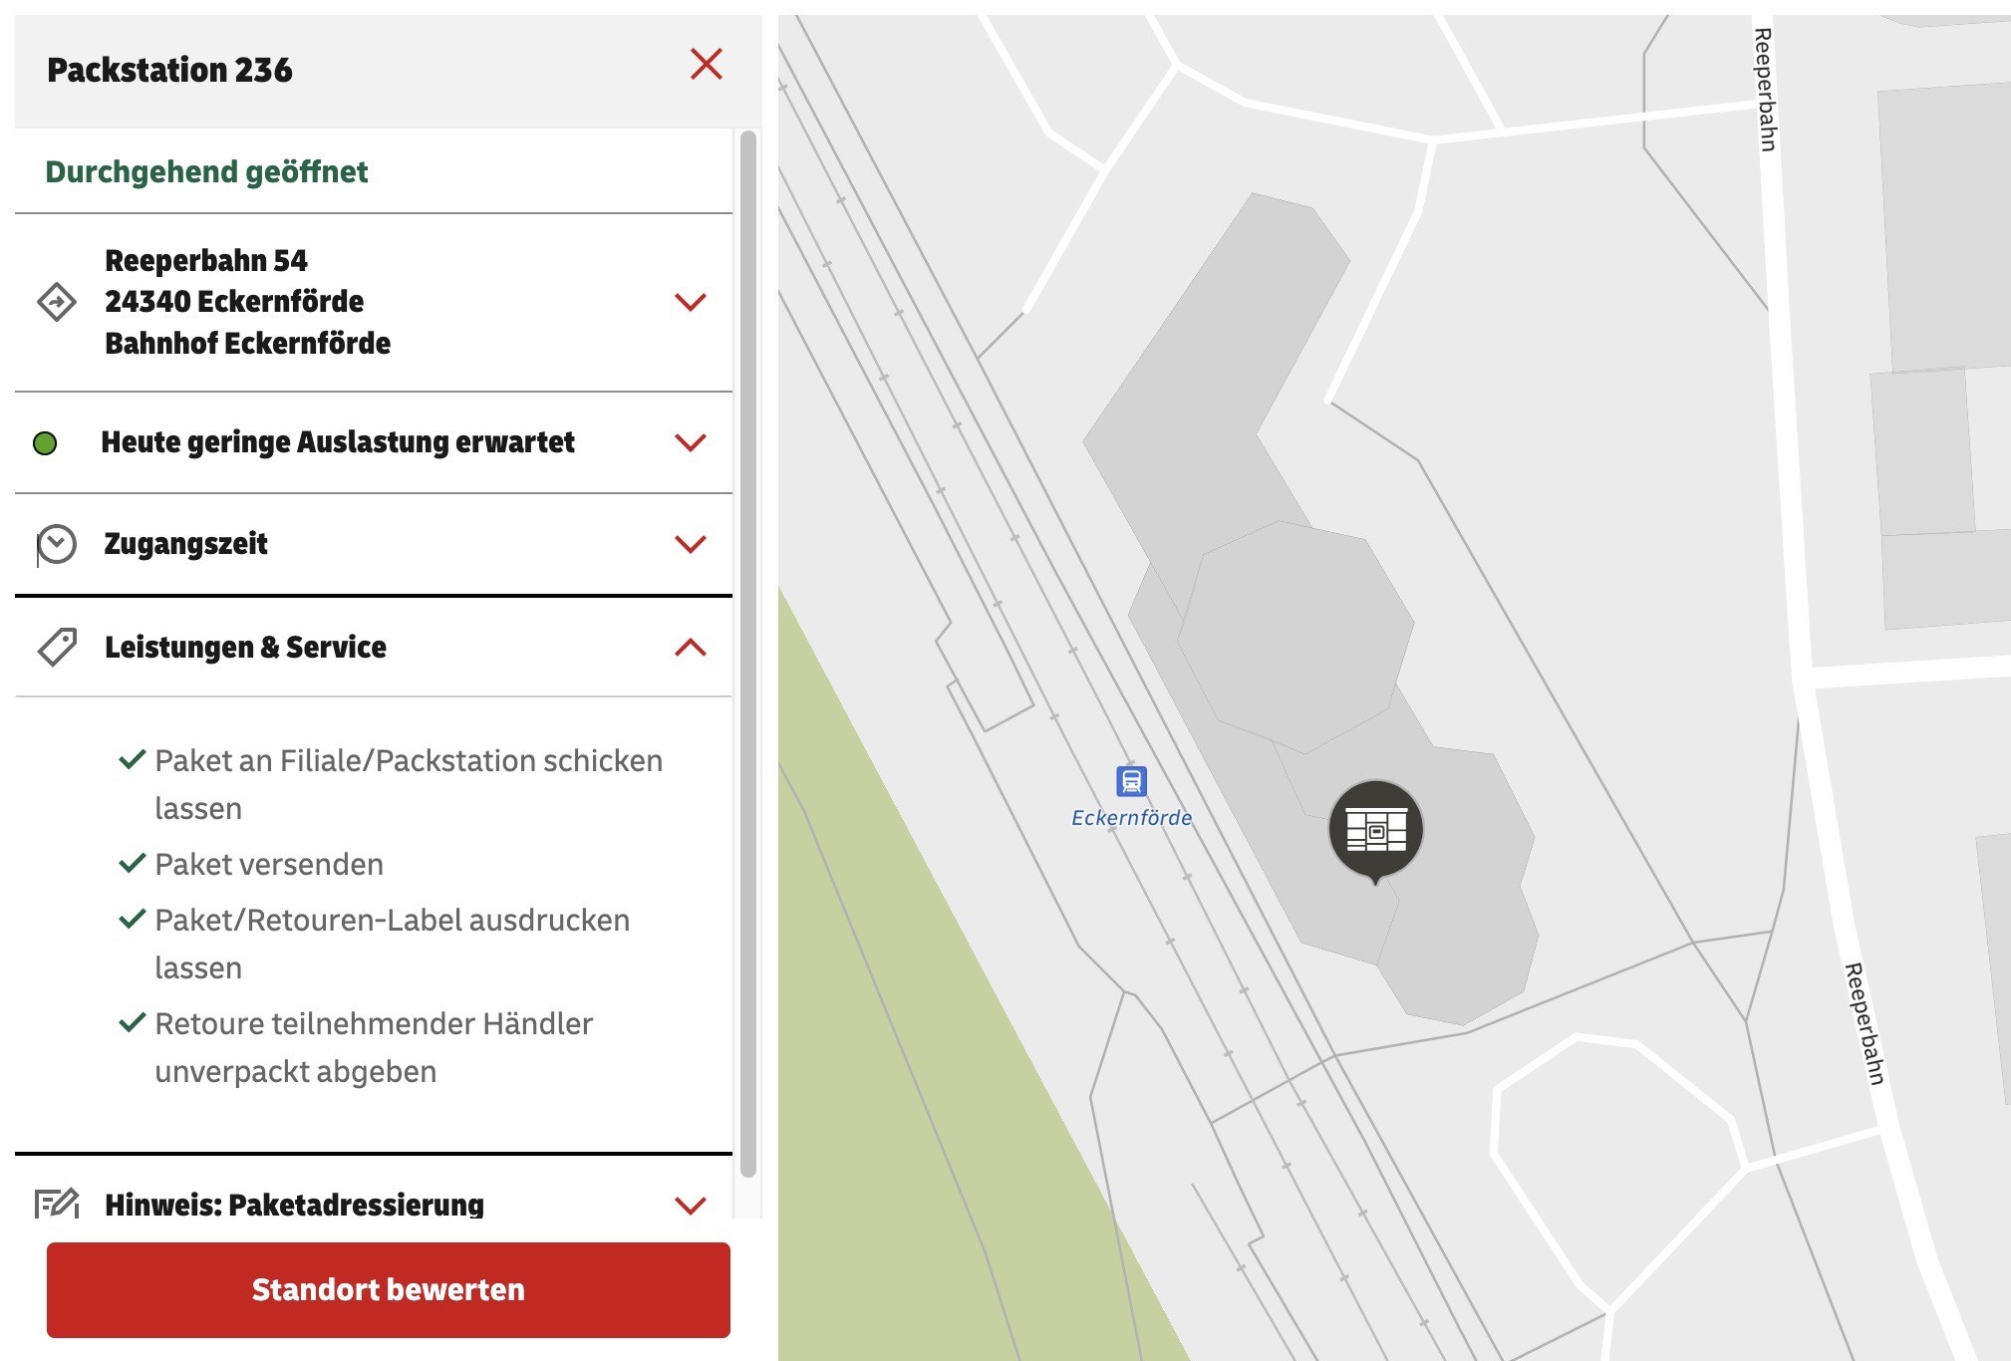Click the green low-utilization status dot
Screen dimensions: 2011x1361
coord(45,443)
